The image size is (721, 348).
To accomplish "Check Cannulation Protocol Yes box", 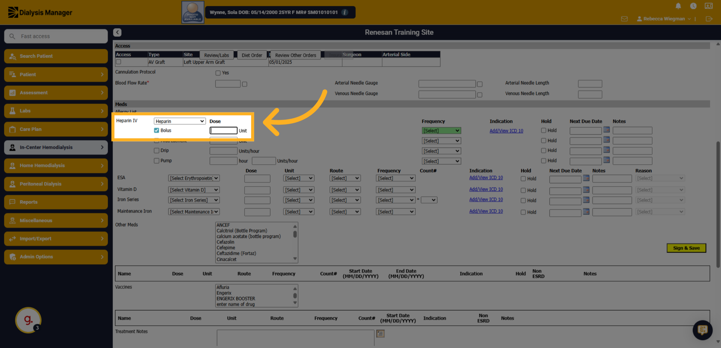I will pyautogui.click(x=218, y=73).
